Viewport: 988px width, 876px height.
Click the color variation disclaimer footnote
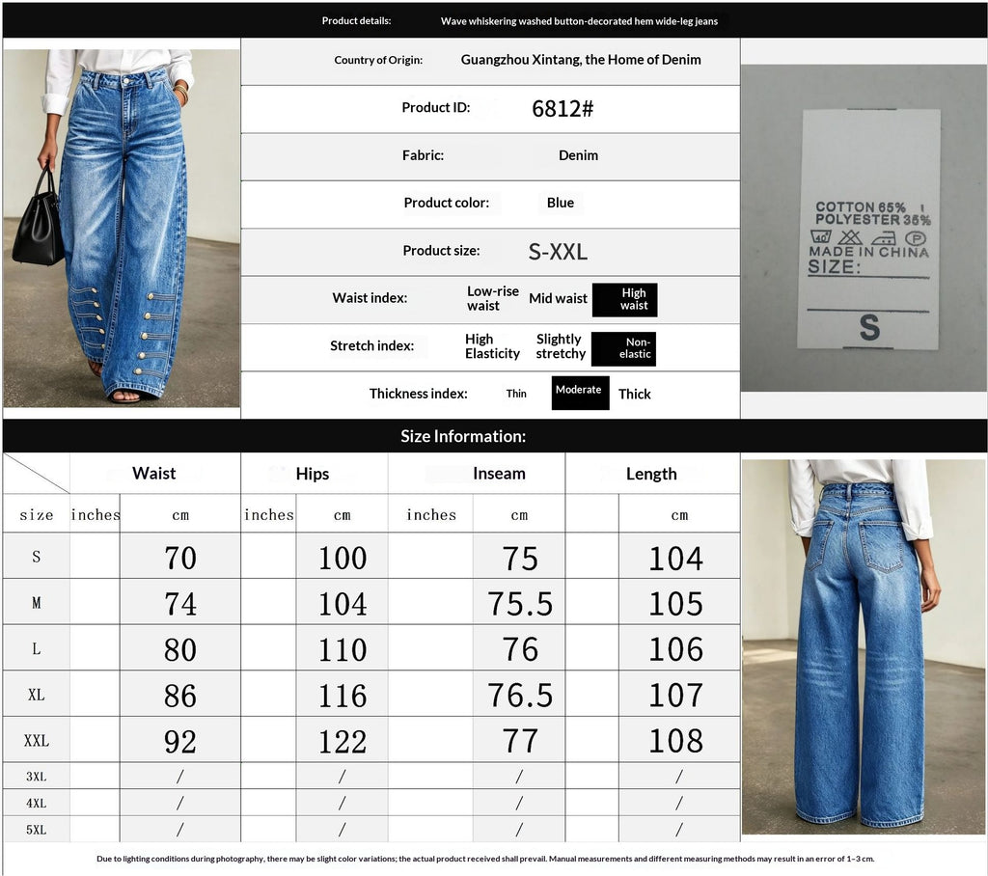[x=485, y=859]
